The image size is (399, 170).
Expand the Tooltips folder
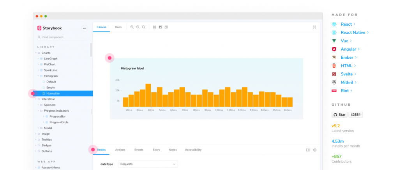click(x=36, y=140)
